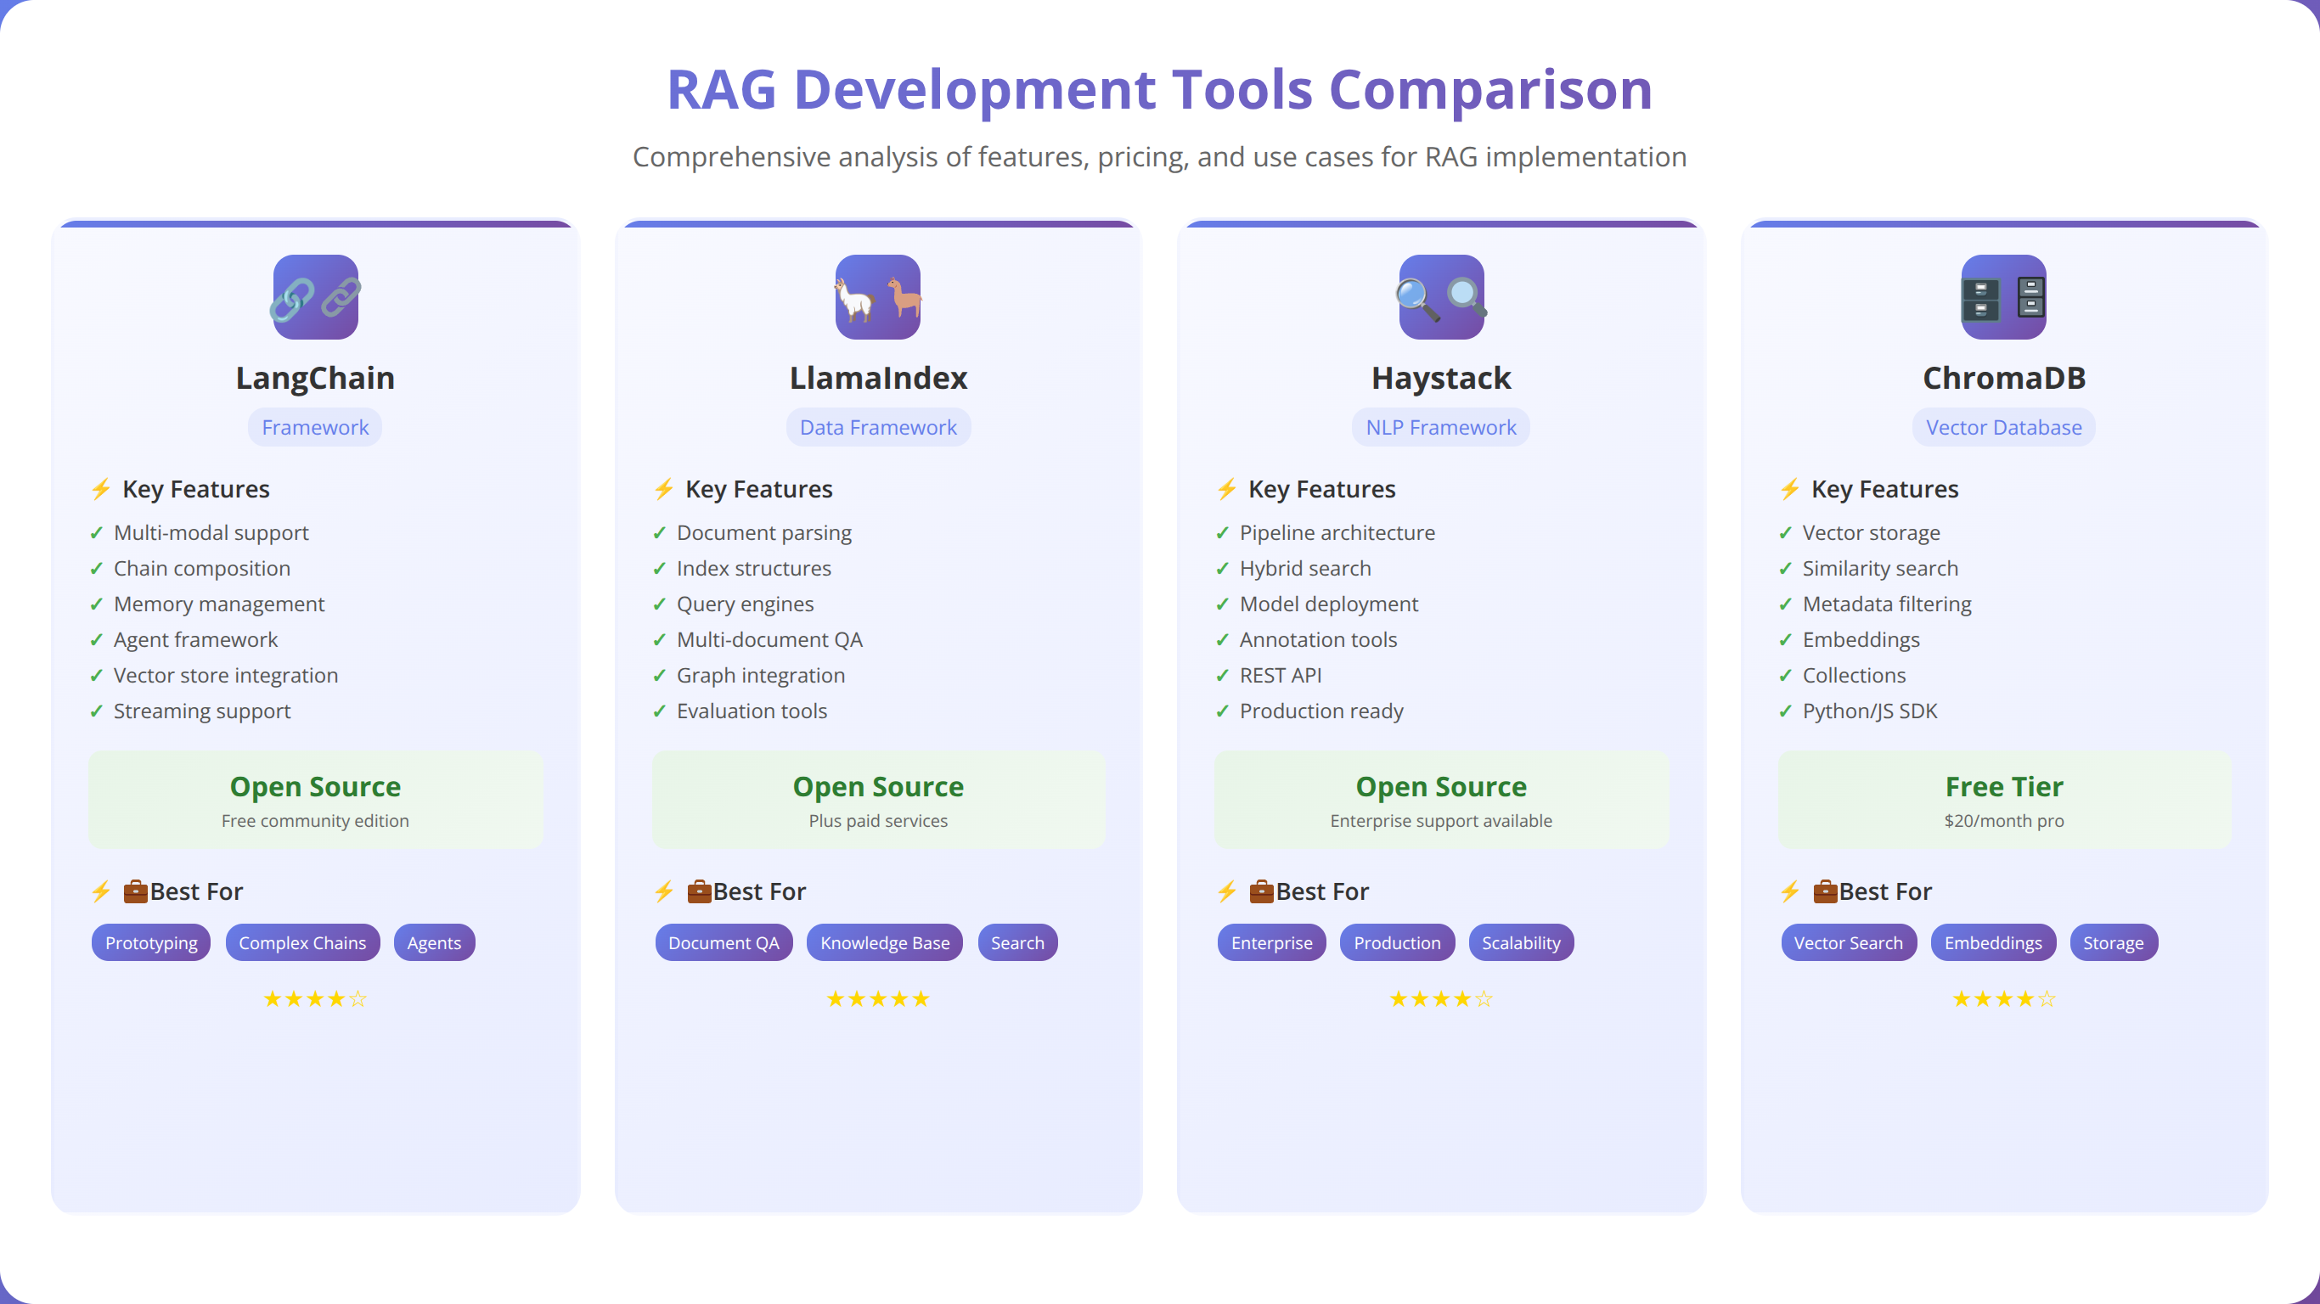
Task: Click the Haystack card title
Action: coord(1441,379)
